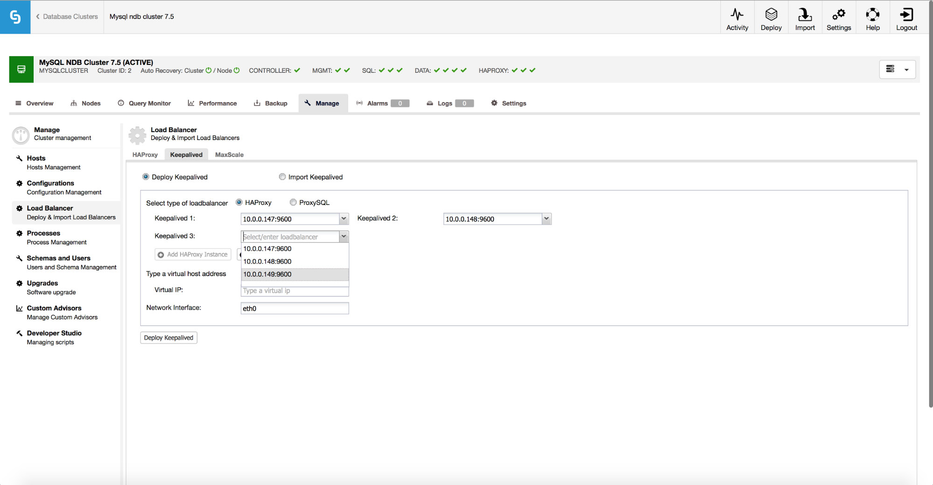This screenshot has height=485, width=933.
Task: Click the Network Interface eth0 field
Action: click(x=295, y=308)
